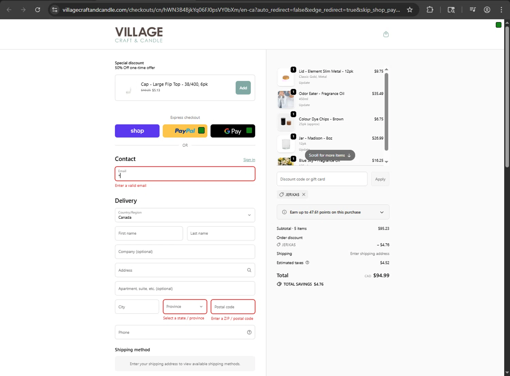Screen dimensions: 510x376
Task: Click the browser forward arrow
Action: coord(23,10)
